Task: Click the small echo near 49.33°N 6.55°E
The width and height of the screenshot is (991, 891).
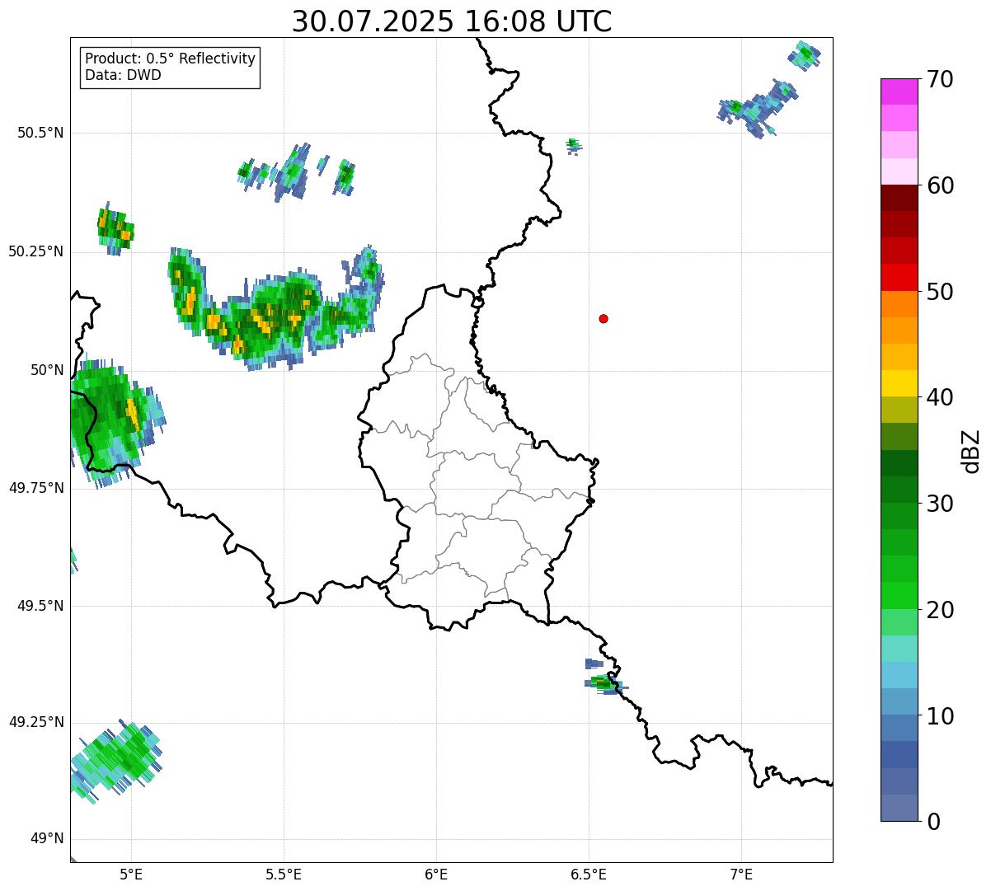Action: tap(606, 682)
